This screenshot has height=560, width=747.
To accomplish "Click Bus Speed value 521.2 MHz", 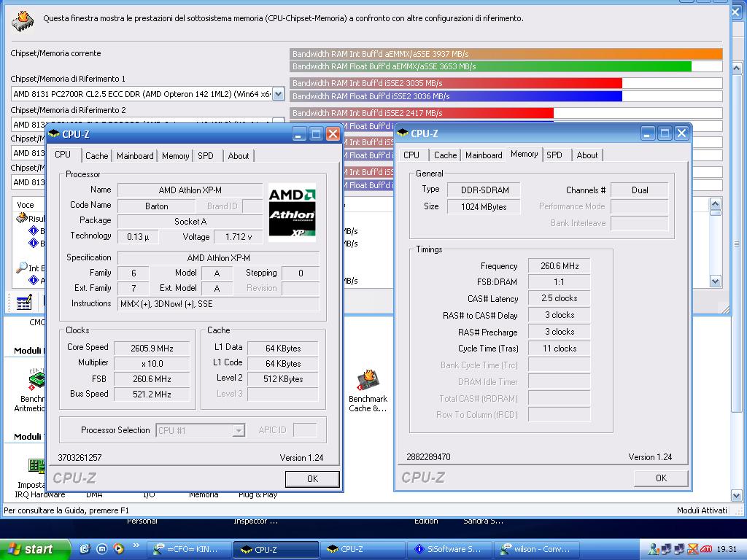I will click(x=152, y=394).
